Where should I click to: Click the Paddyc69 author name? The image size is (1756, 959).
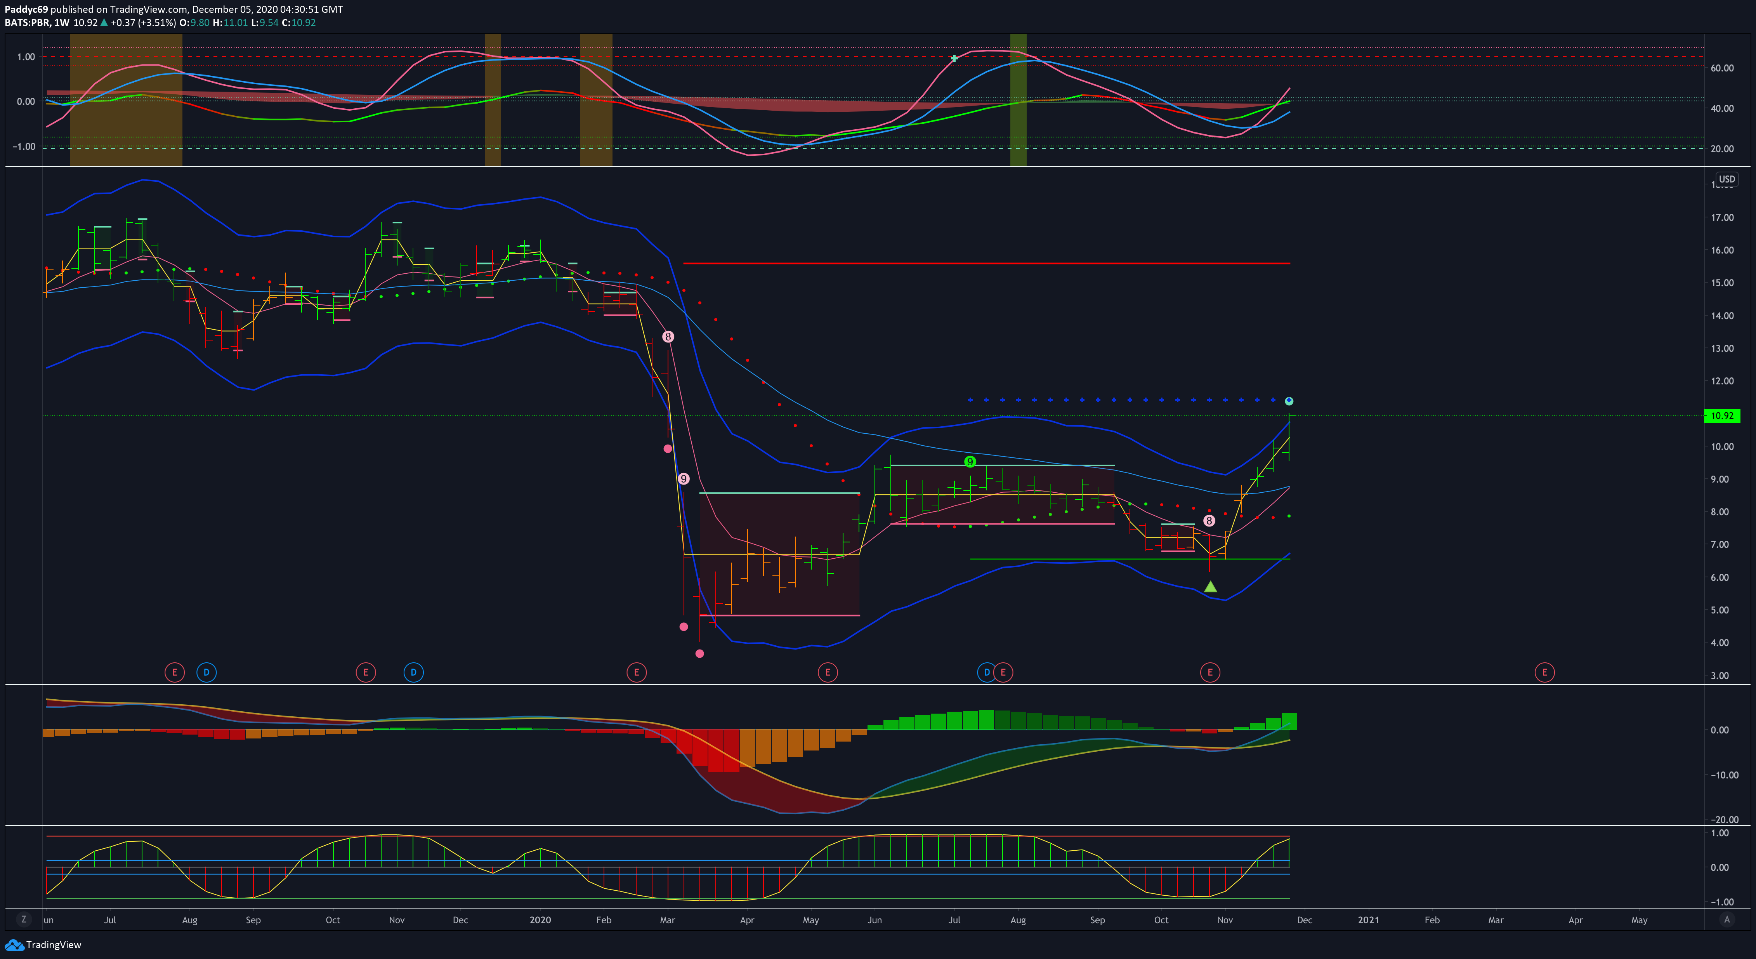26,10
